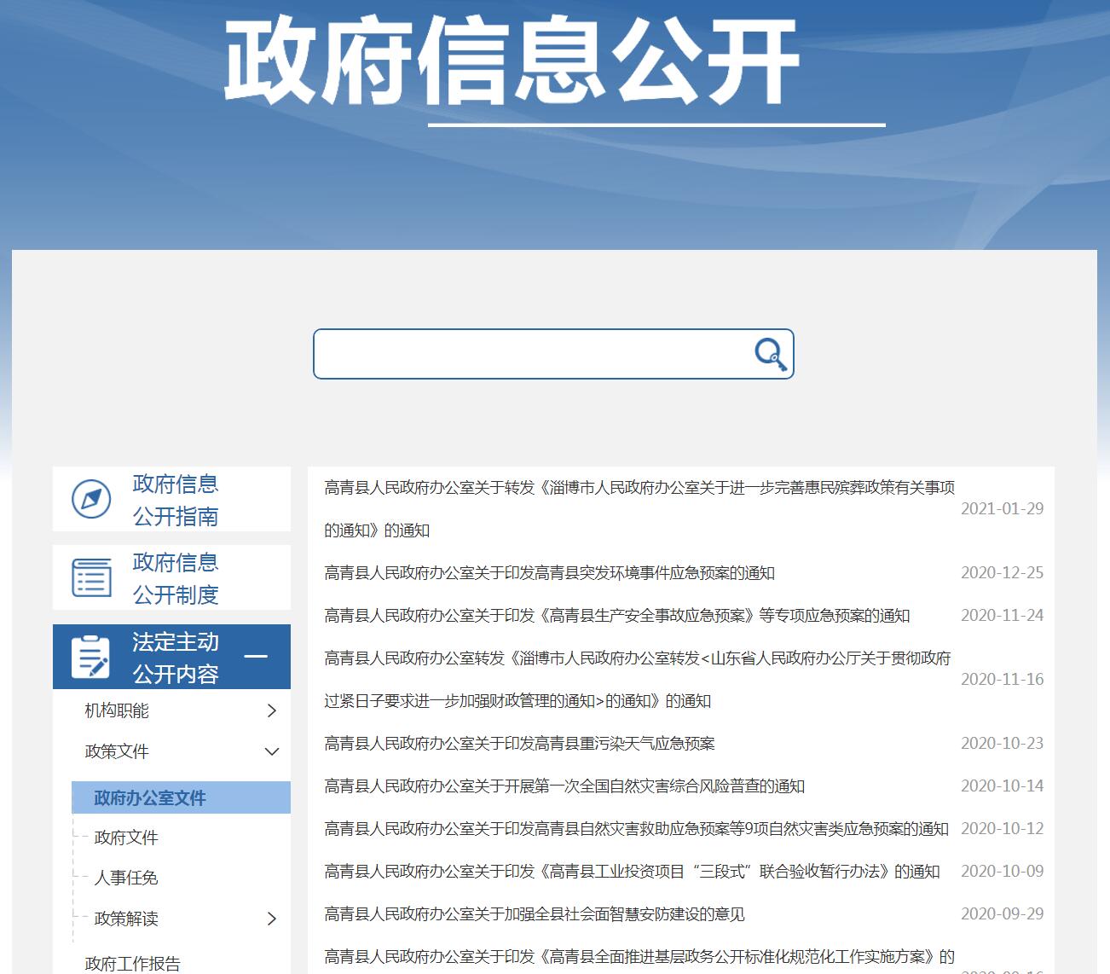The height and width of the screenshot is (974, 1110).
Task: Open the 生产安全事故应急预案 notice link
Action: point(616,616)
